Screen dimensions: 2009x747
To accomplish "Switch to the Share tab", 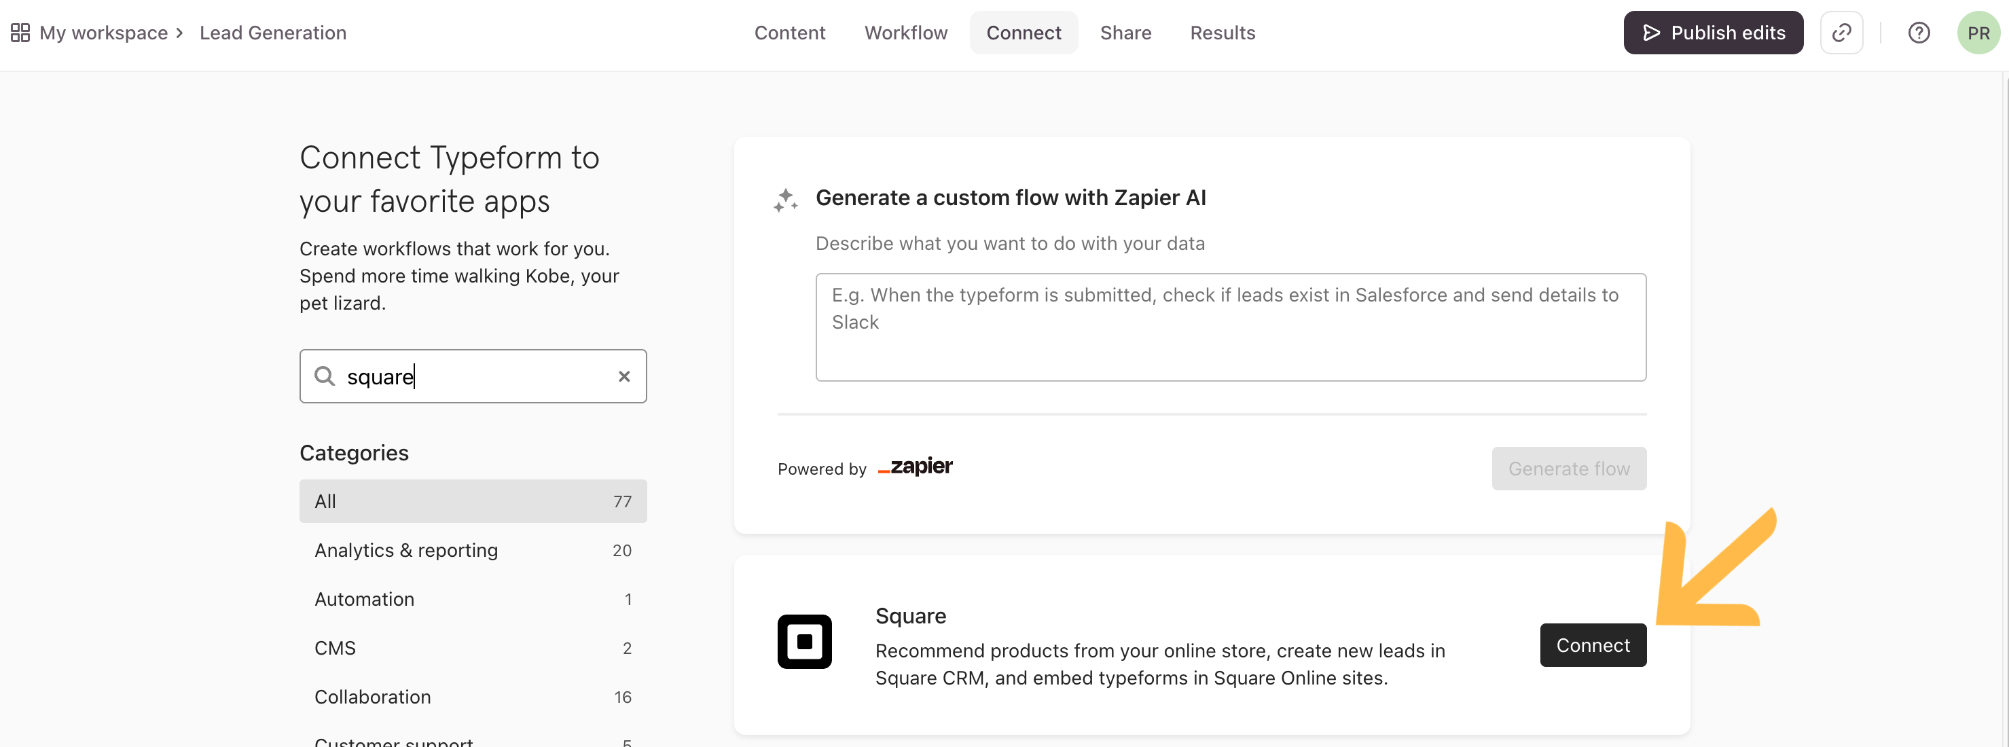I will tap(1125, 33).
